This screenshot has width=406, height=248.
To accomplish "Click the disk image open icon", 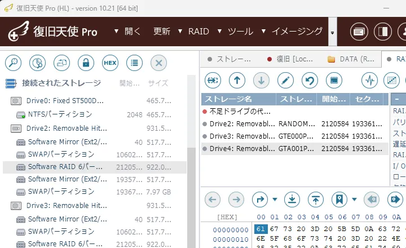I will tap(61, 63).
